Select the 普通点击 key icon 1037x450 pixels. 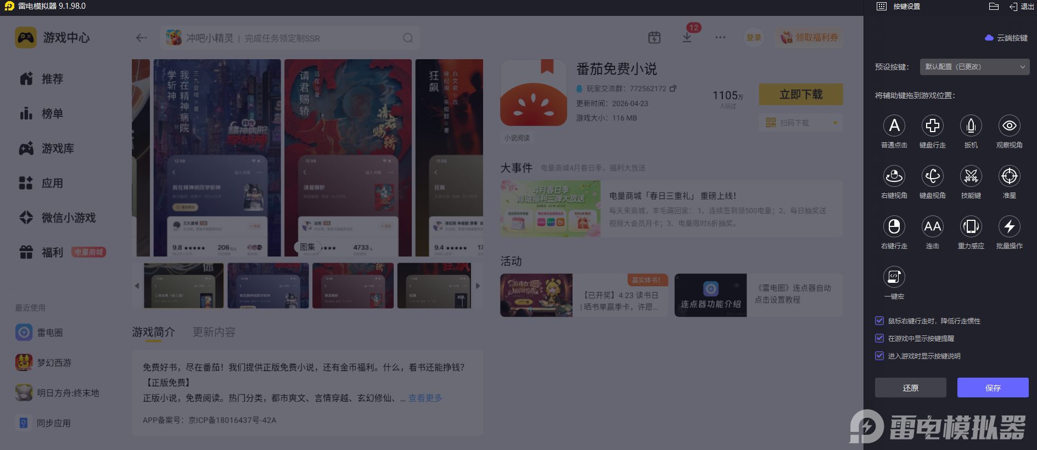pos(894,126)
